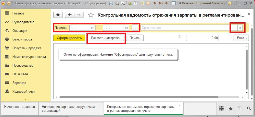Open print preview icon

coord(122,3)
